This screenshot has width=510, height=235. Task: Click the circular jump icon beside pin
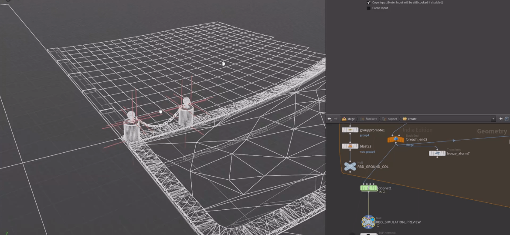(507, 119)
